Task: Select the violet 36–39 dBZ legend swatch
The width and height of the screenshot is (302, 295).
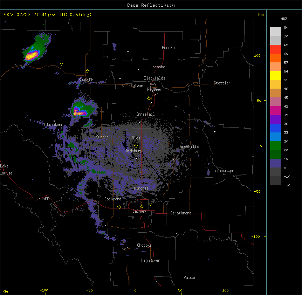Action: (275, 119)
